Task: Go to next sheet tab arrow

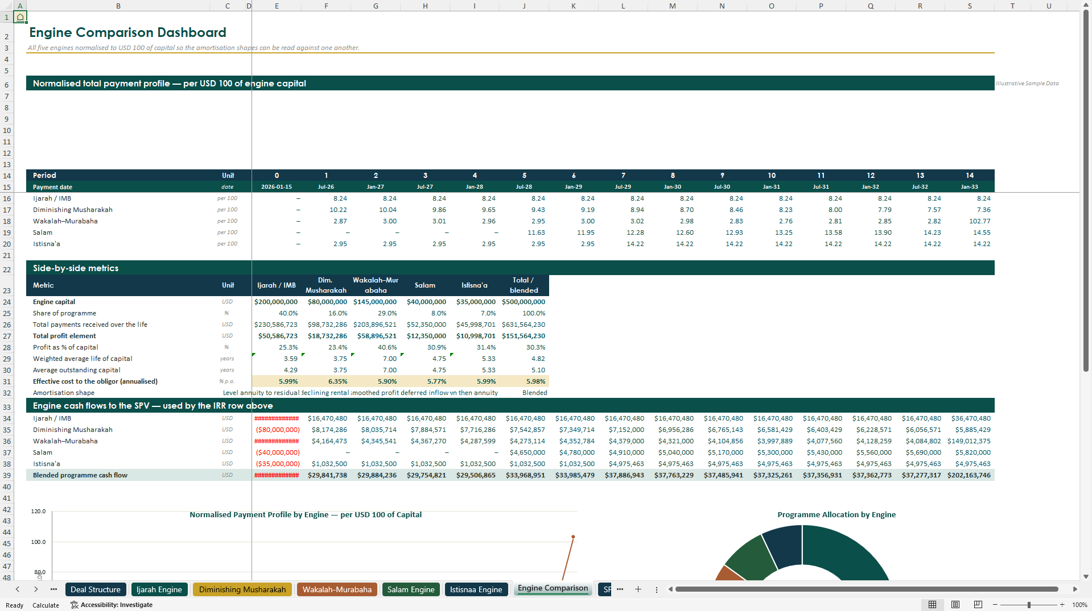Action: coord(36,589)
